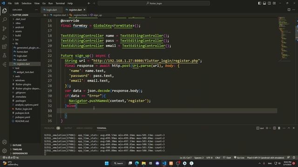
Task: Go back using the navigation arrow
Action: click(89, 3)
